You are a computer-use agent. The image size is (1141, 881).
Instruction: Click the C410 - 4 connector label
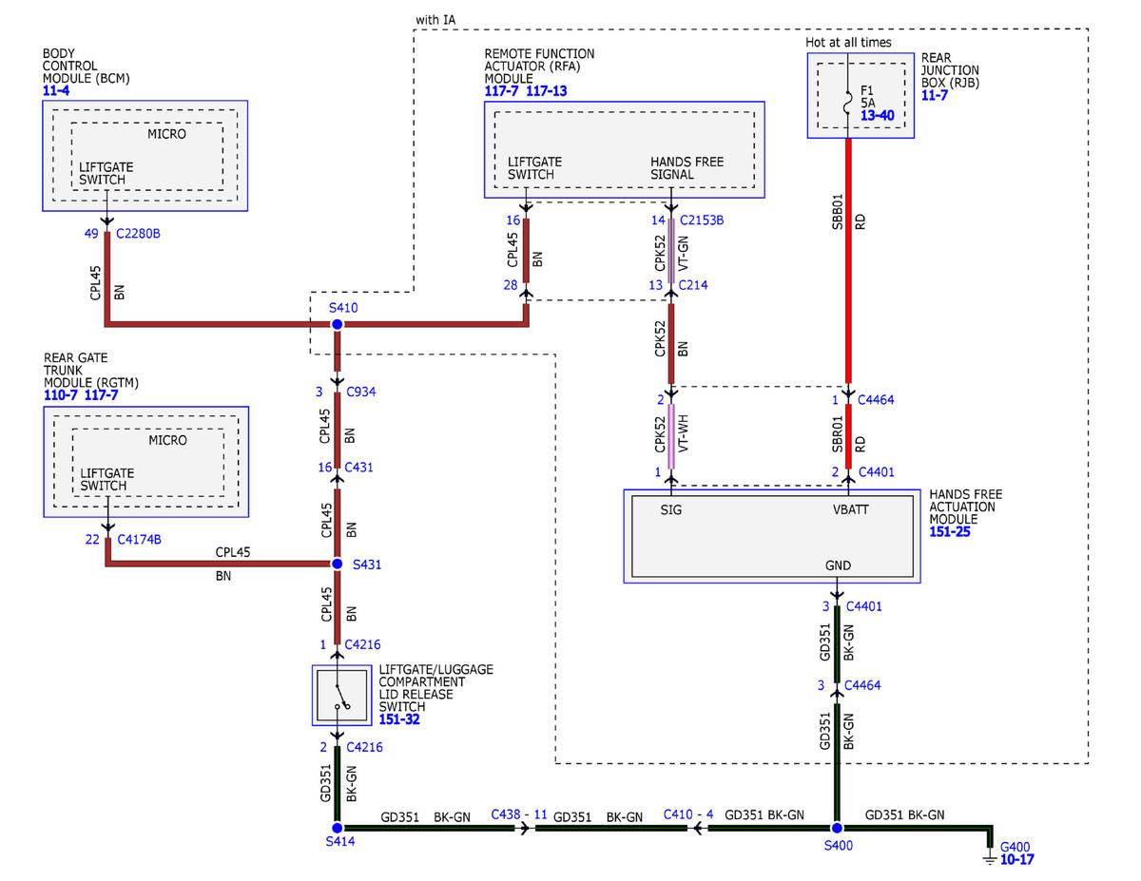tap(687, 815)
